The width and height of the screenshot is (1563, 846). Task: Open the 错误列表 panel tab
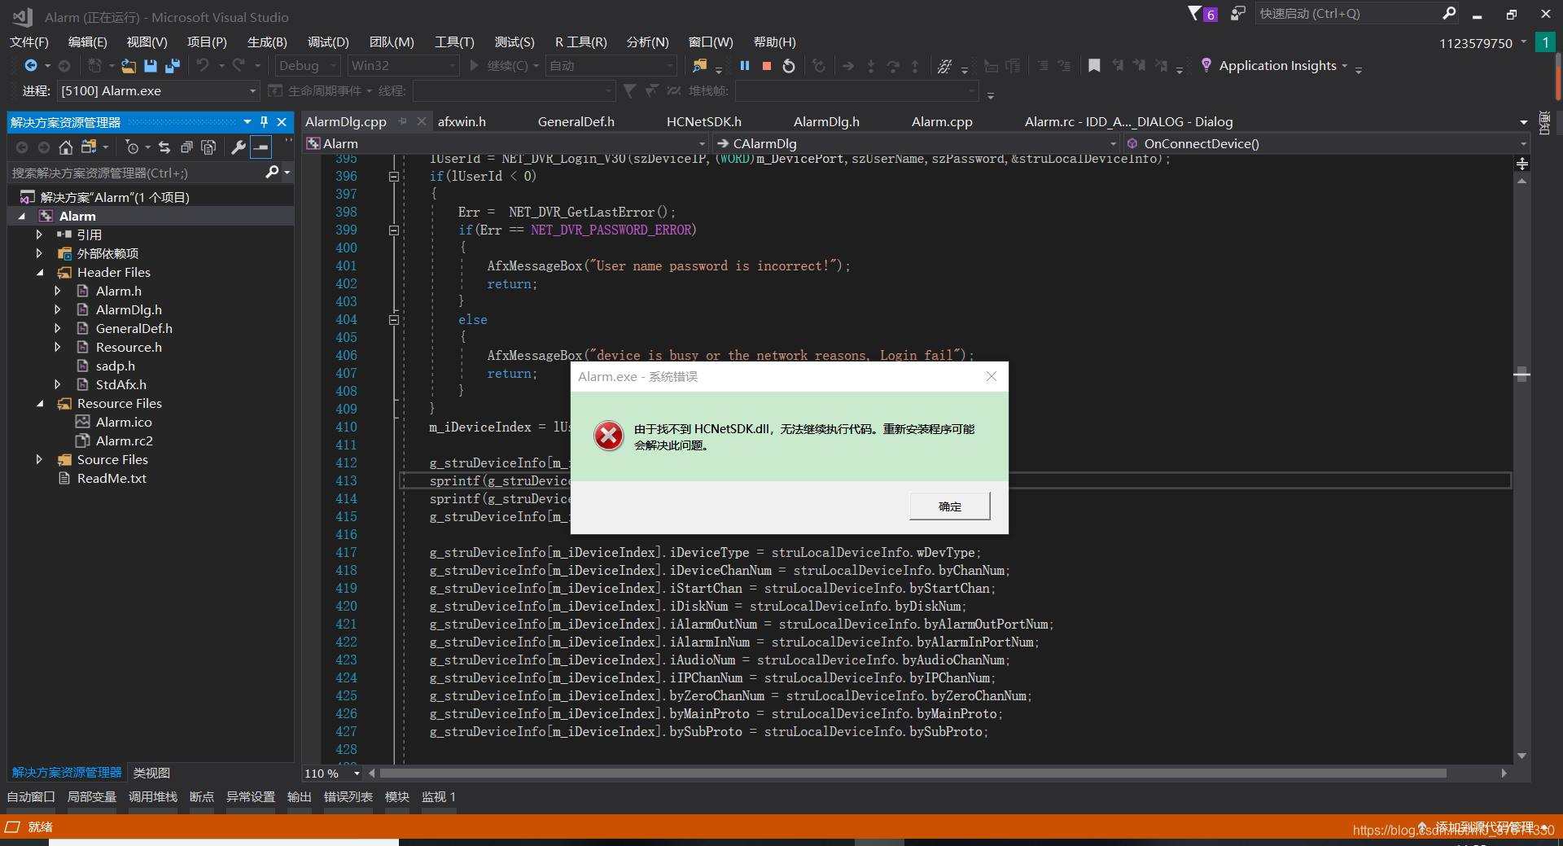point(348,796)
